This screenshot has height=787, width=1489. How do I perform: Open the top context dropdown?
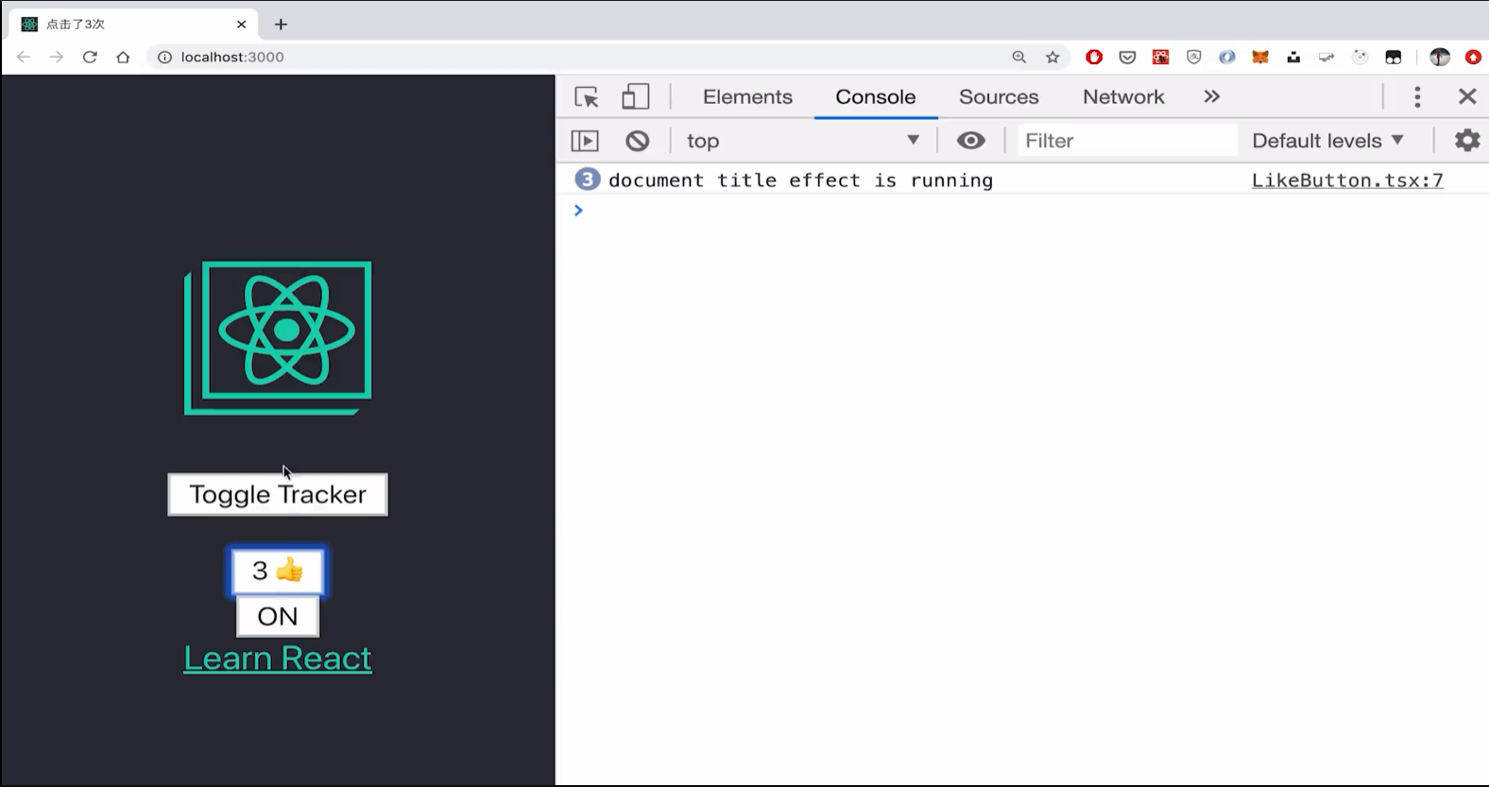tap(803, 141)
